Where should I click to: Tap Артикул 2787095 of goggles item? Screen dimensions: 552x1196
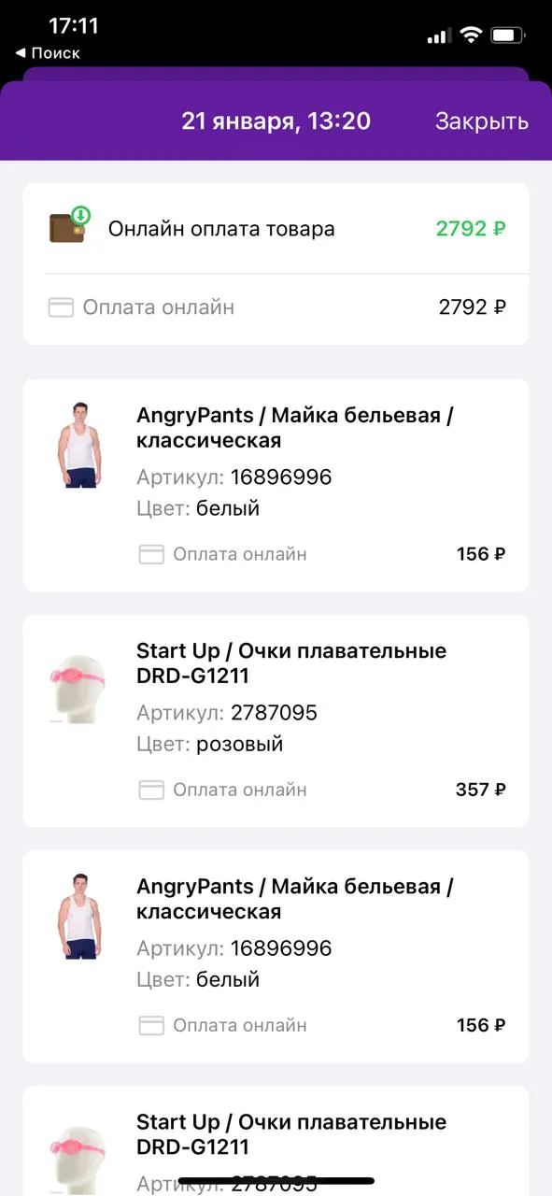(x=273, y=713)
